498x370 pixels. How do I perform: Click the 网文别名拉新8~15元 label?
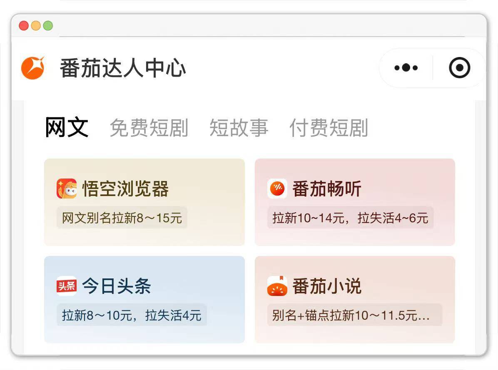point(122,218)
